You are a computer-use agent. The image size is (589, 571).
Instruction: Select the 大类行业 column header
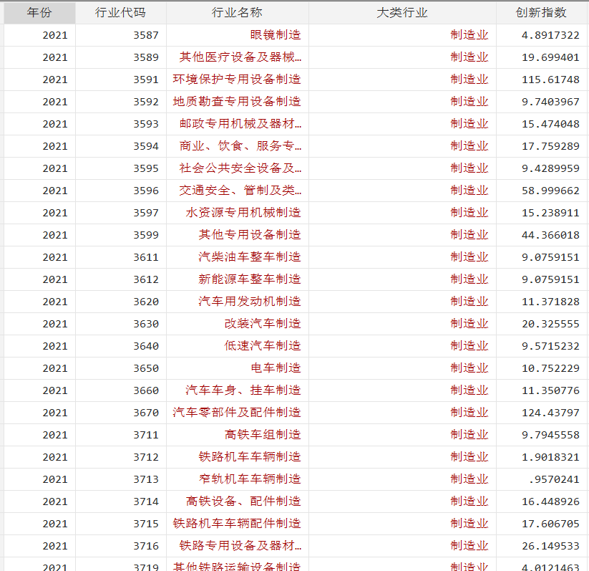click(402, 13)
